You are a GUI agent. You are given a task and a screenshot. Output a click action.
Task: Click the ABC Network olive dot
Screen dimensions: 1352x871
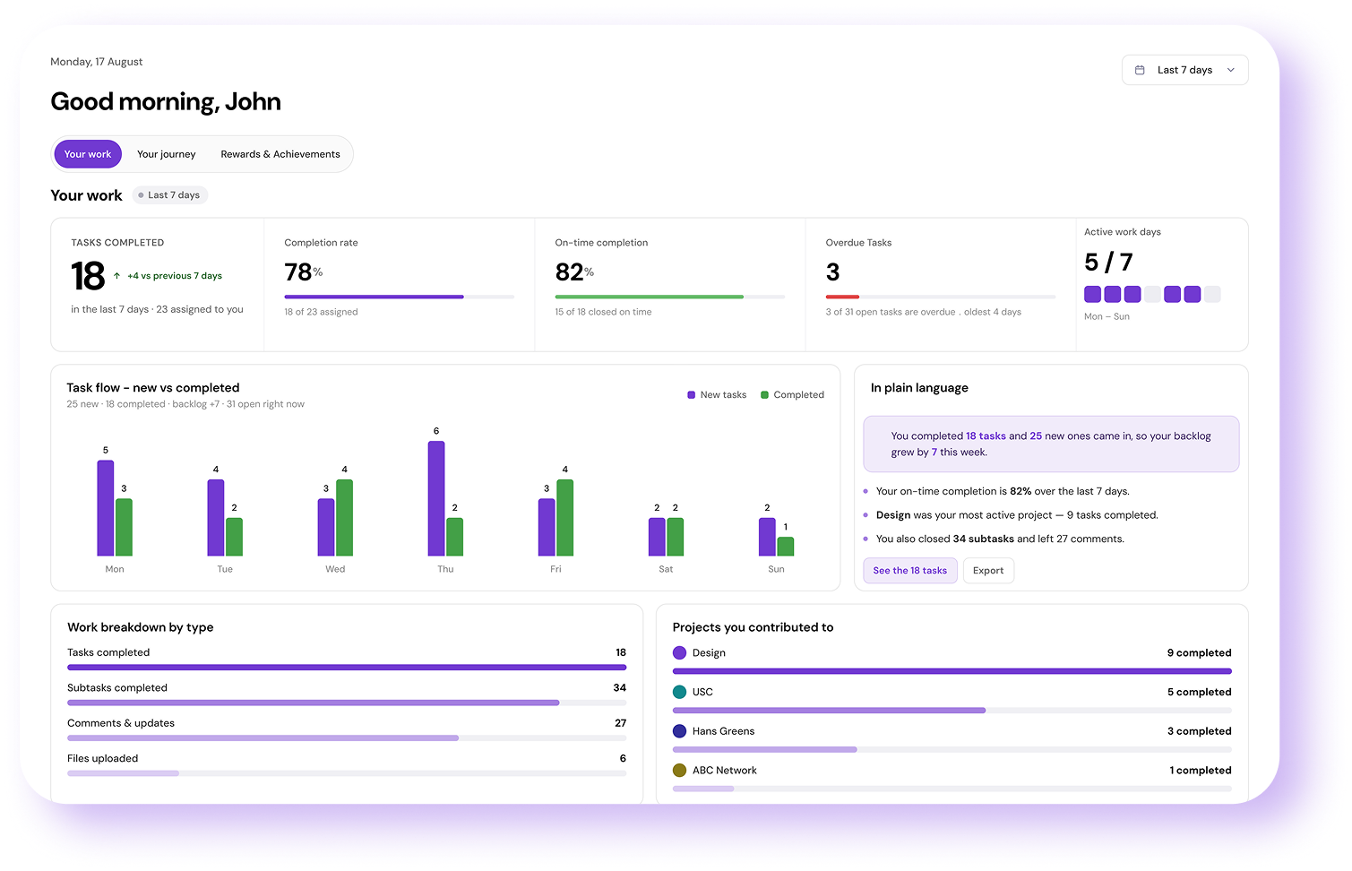(x=680, y=771)
